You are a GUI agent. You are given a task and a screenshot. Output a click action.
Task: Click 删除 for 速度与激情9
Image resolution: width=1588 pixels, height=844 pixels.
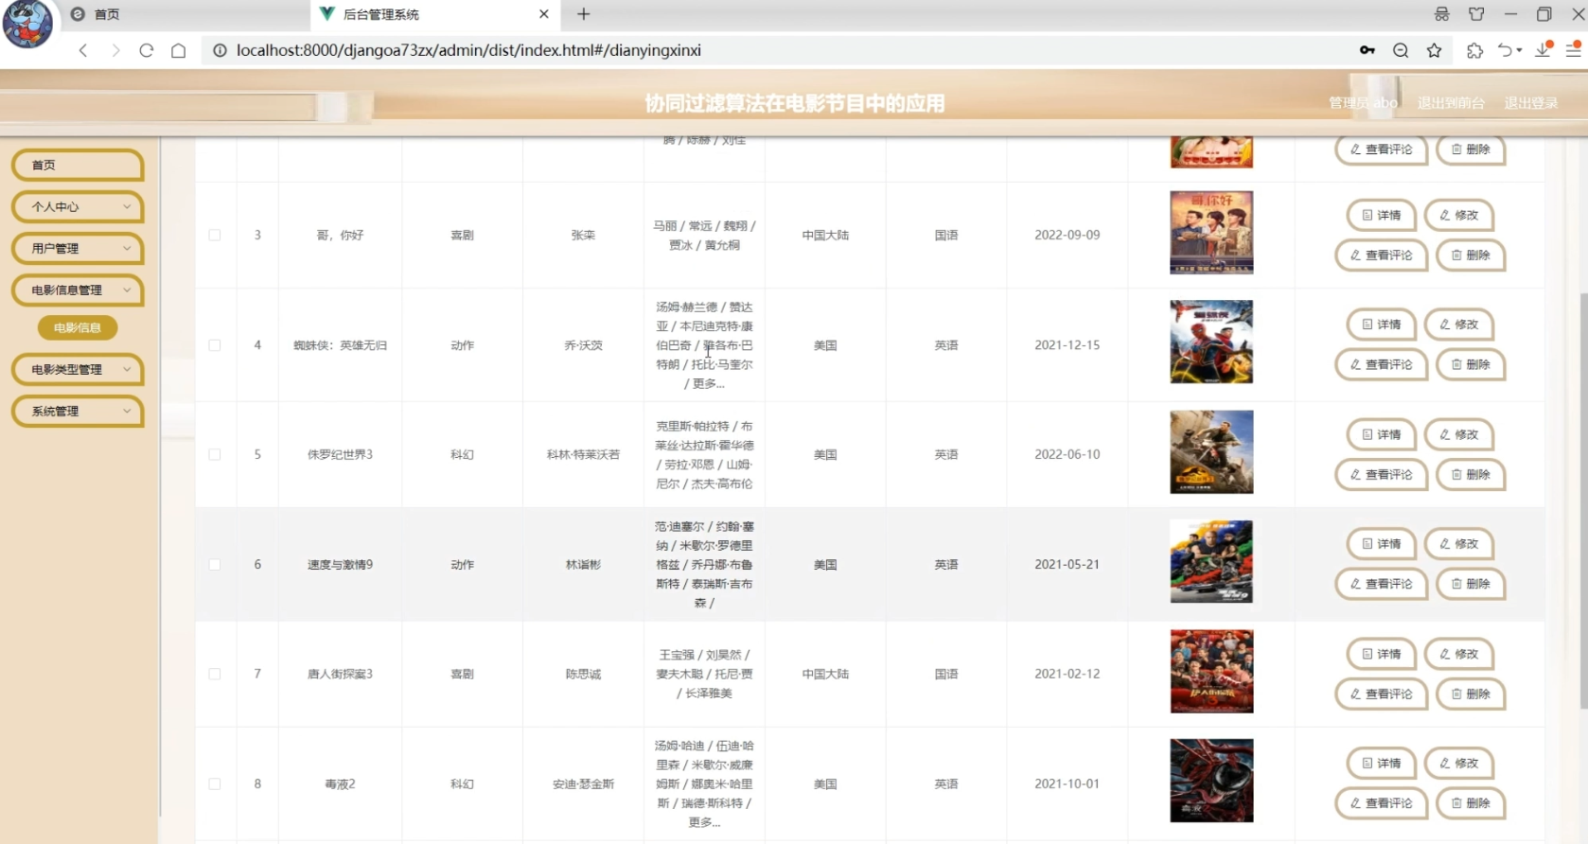[1471, 584]
